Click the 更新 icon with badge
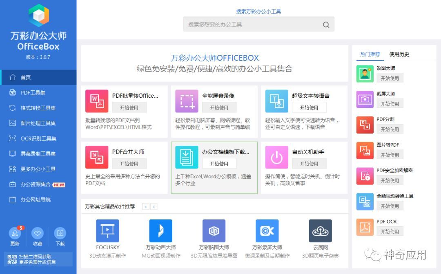The width and height of the screenshot is (441, 274). click(x=15, y=233)
